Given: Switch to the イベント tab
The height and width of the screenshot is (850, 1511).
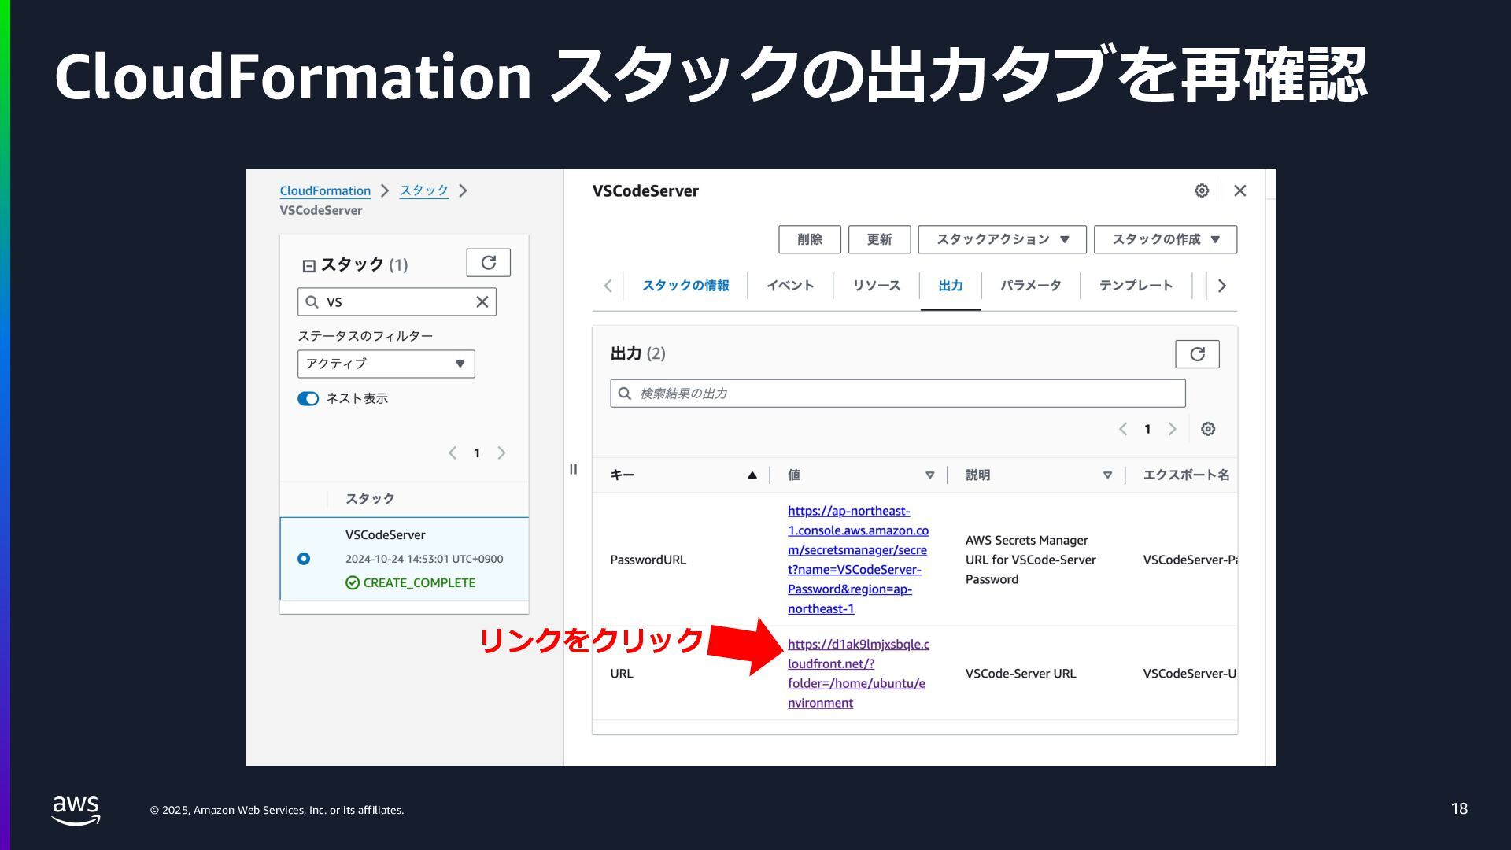Looking at the screenshot, I should (789, 286).
